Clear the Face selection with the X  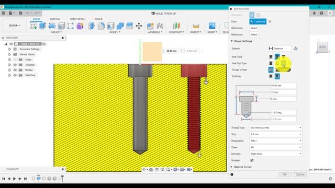click(270, 21)
